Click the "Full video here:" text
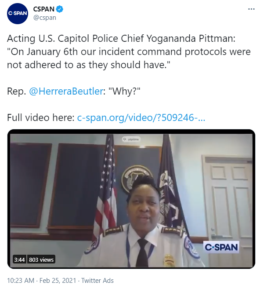The width and height of the screenshot is (260, 289). pos(41,117)
